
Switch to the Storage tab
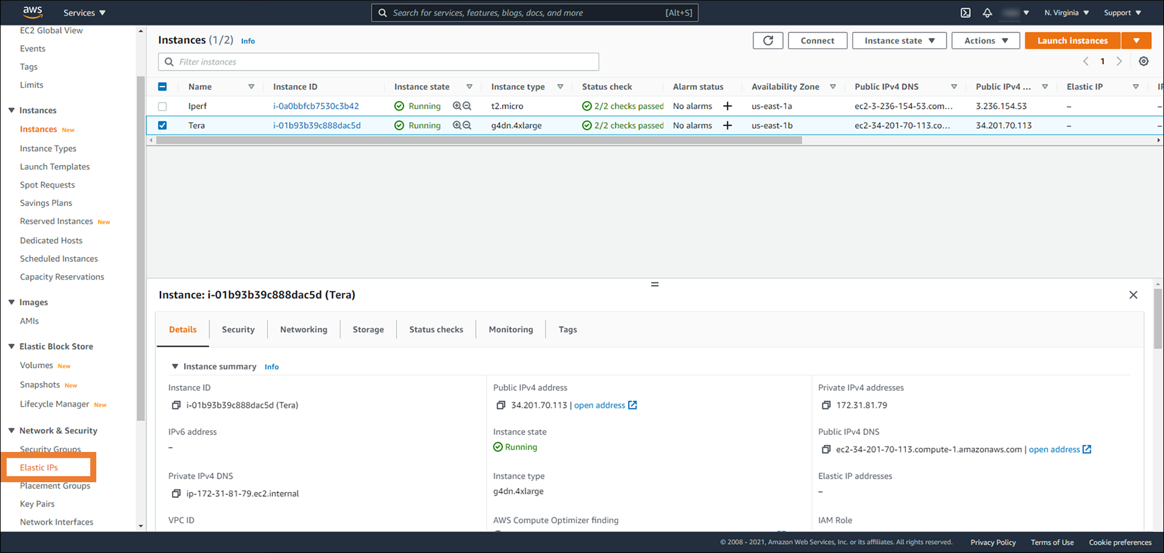368,329
